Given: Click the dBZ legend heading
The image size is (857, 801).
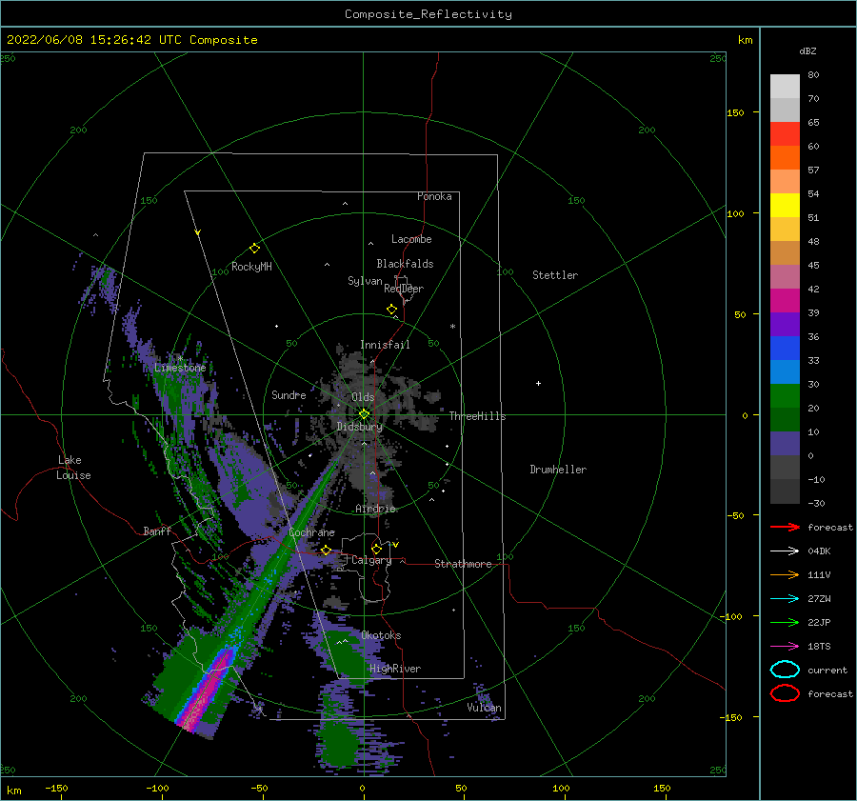Looking at the screenshot, I should [807, 50].
